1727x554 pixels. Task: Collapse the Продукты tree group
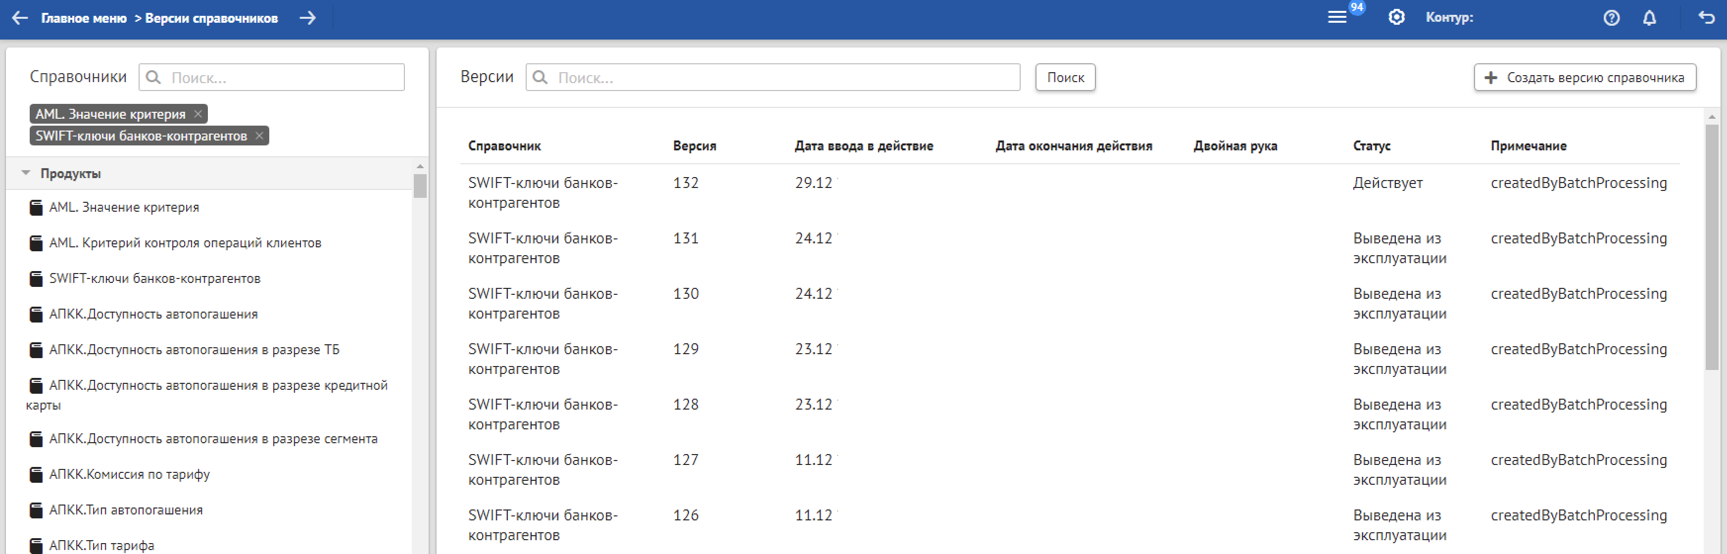click(x=25, y=173)
